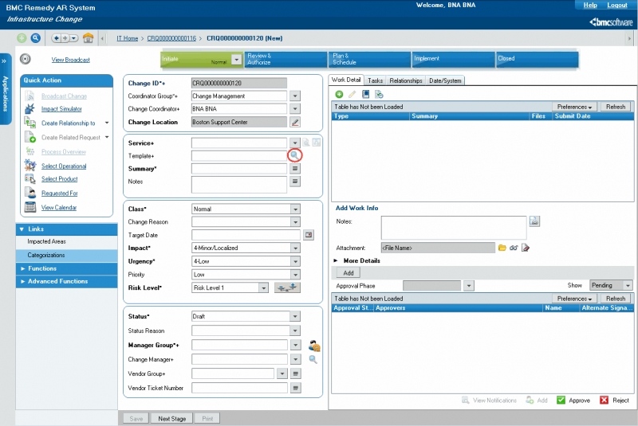
Task: Click the work info Refresh button
Action: click(615, 107)
